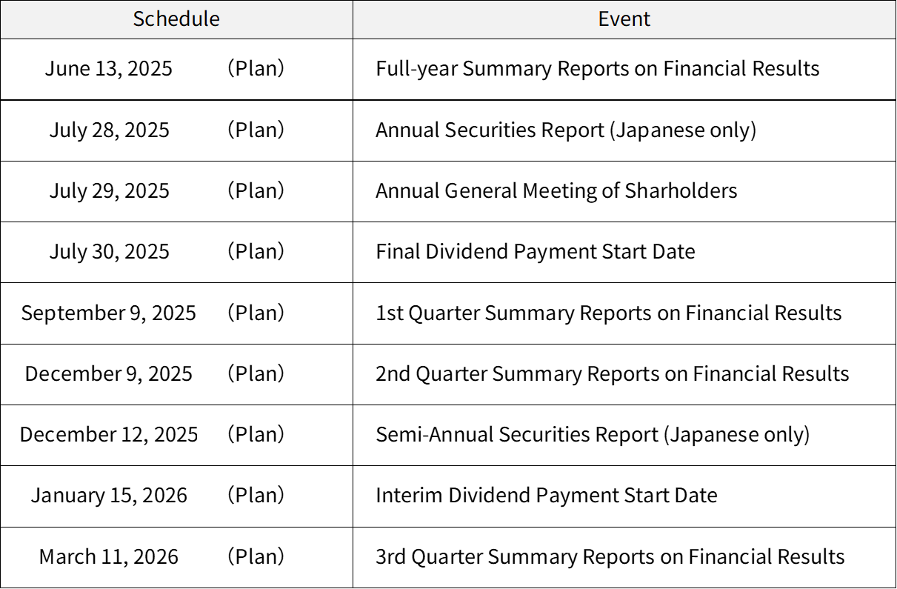Select Semi-Annual Securities Report (Japanese only)
Image resolution: width=897 pixels, height=589 pixels.
593,434
